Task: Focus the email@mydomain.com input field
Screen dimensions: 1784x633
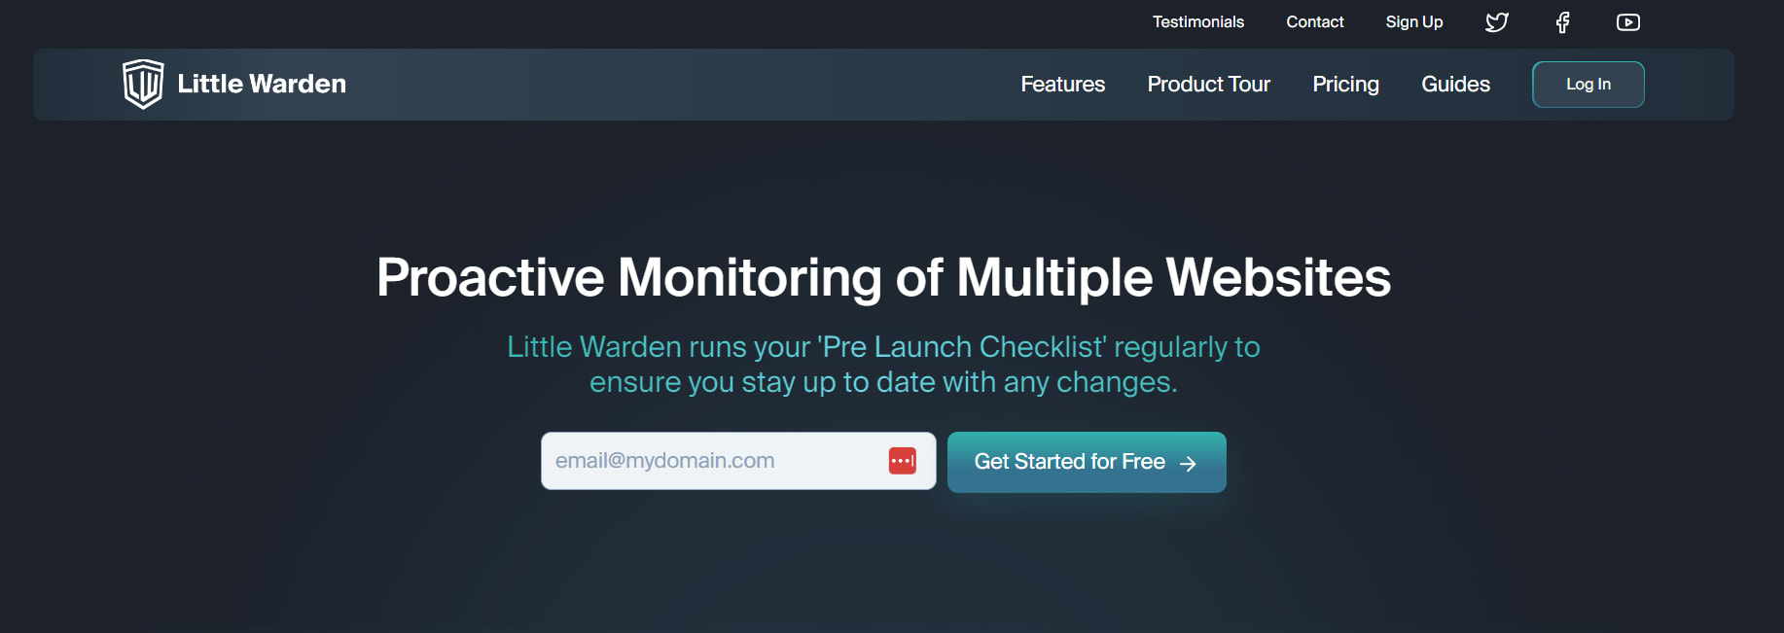Action: tap(738, 461)
